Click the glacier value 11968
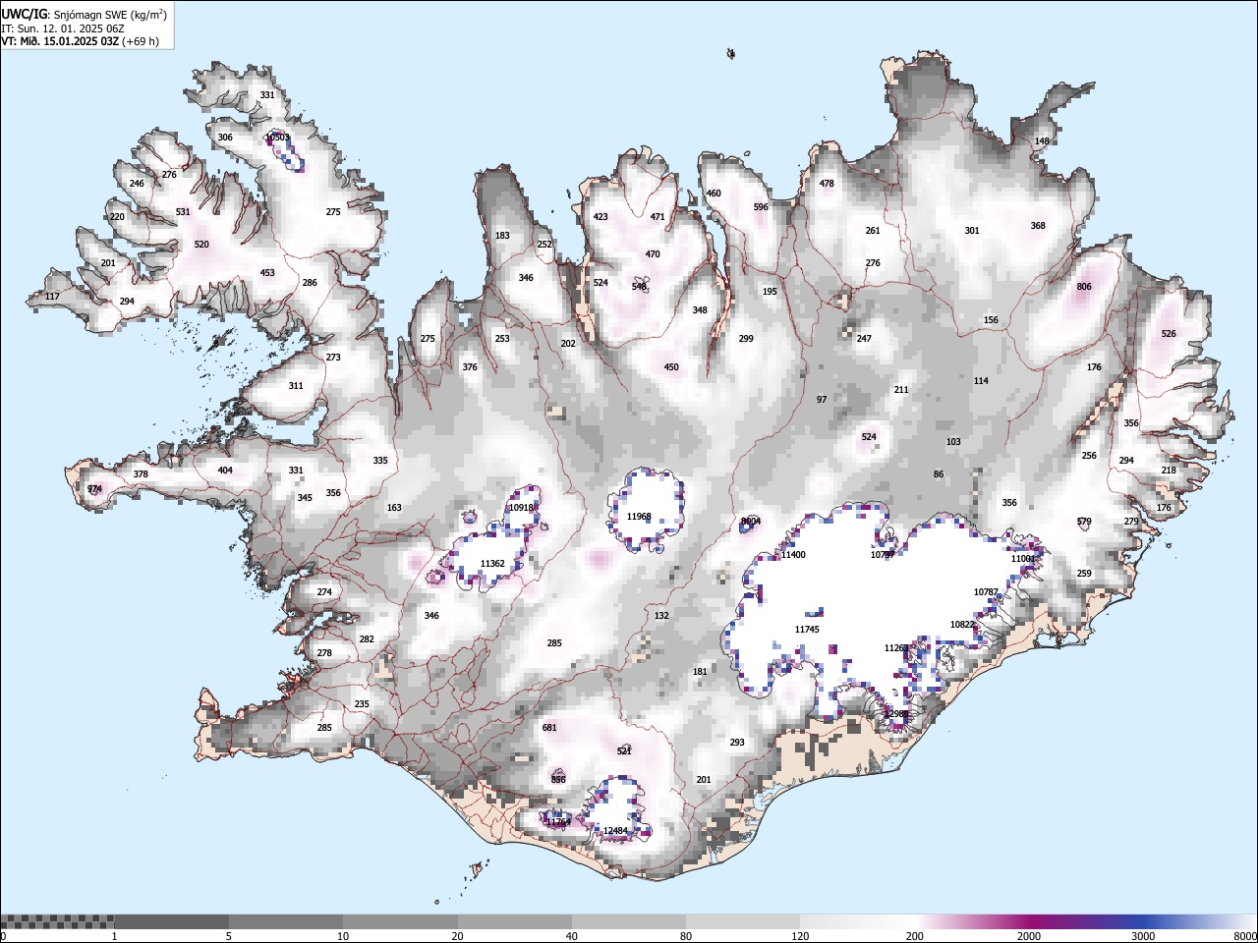 click(639, 517)
